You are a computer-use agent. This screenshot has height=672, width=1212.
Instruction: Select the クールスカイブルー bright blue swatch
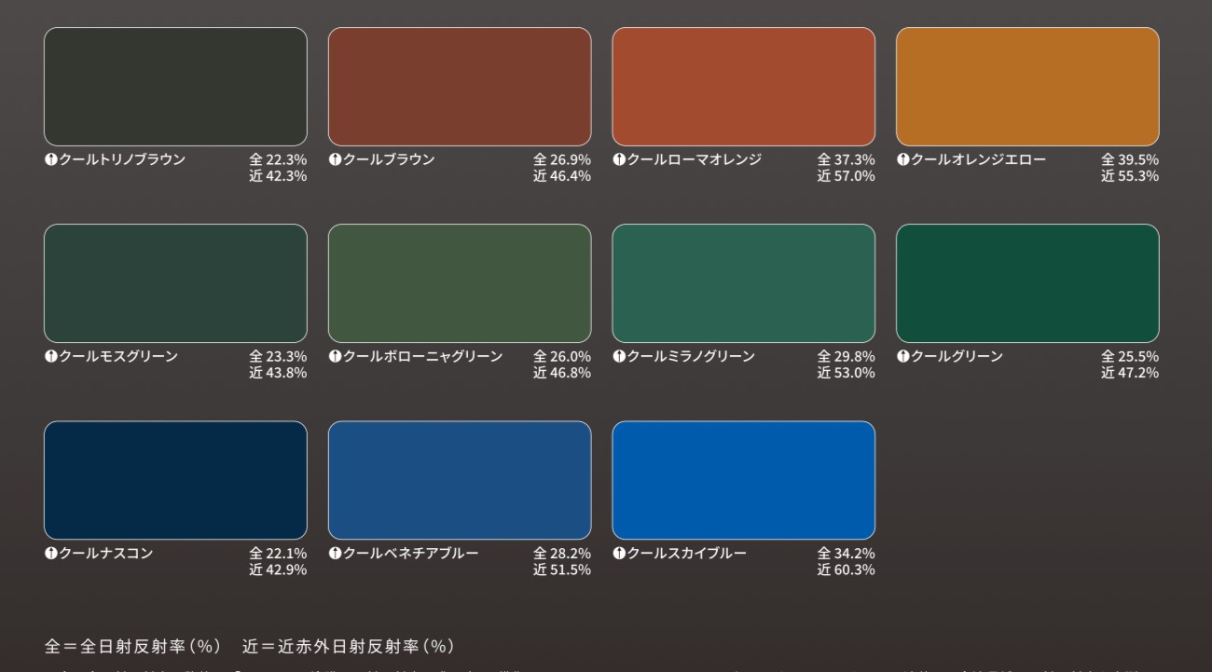tap(743, 480)
